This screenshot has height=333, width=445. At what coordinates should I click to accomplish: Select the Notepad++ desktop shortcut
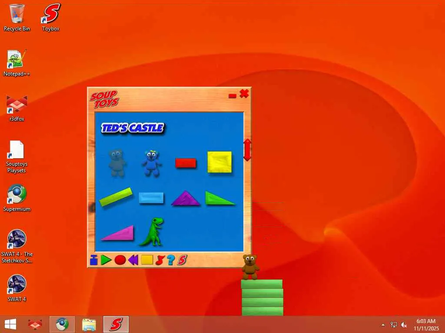tap(17, 63)
